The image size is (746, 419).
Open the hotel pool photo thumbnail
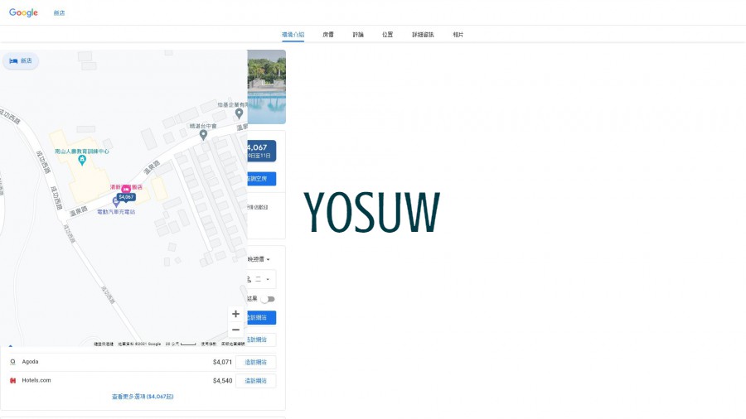click(266, 87)
